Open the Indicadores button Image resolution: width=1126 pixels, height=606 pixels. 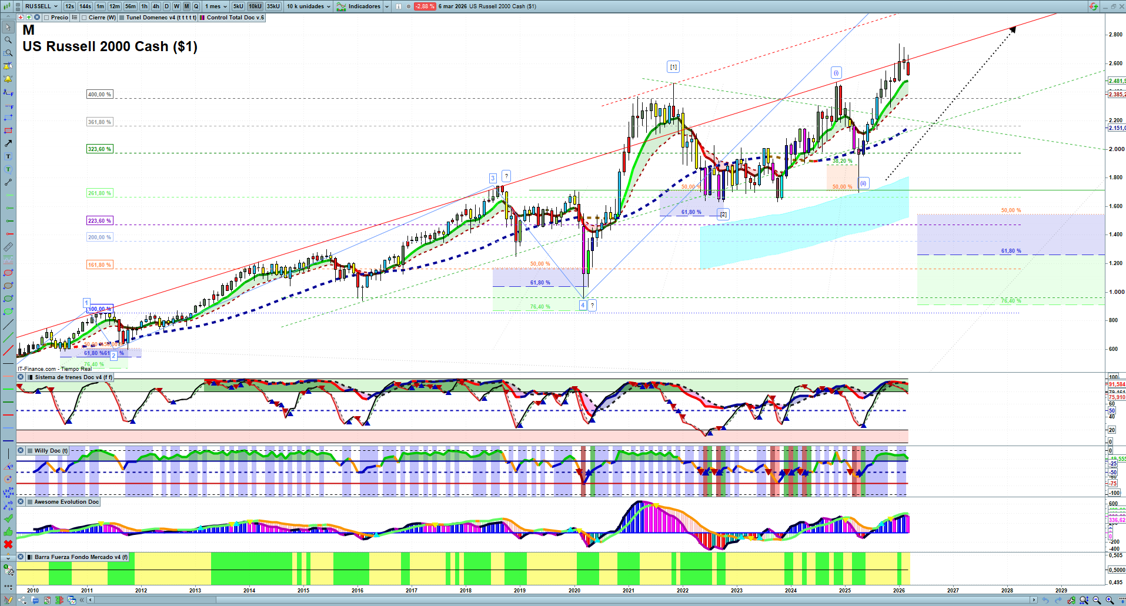[x=359, y=6]
